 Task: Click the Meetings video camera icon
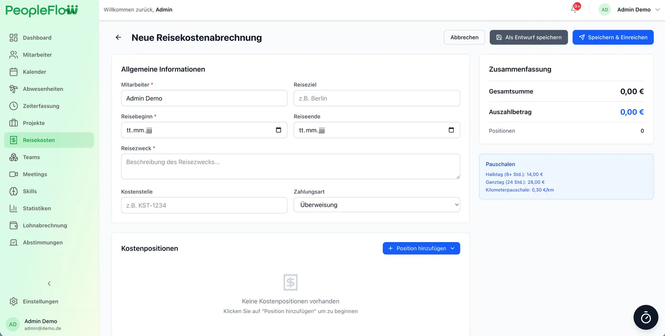pyautogui.click(x=13, y=174)
